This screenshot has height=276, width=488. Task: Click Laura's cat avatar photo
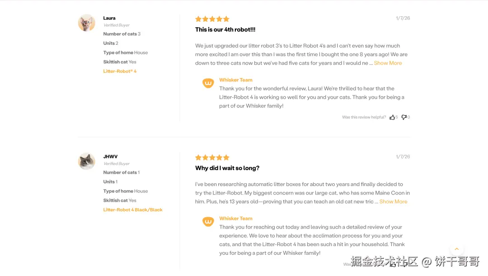[x=86, y=23]
